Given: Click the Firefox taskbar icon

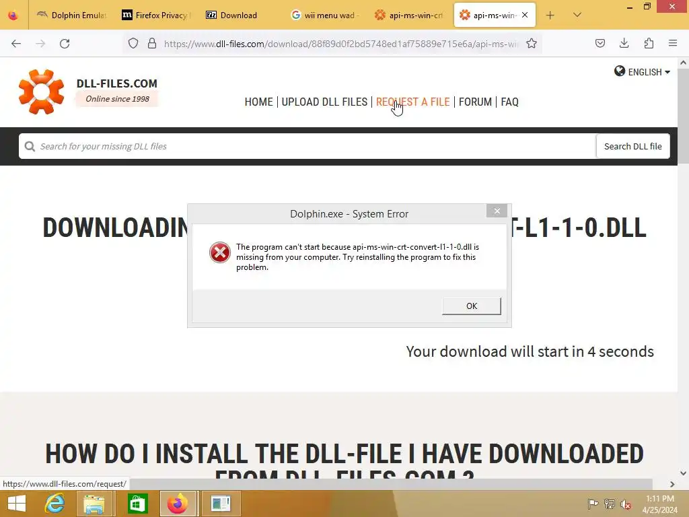Looking at the screenshot, I should coord(178,504).
